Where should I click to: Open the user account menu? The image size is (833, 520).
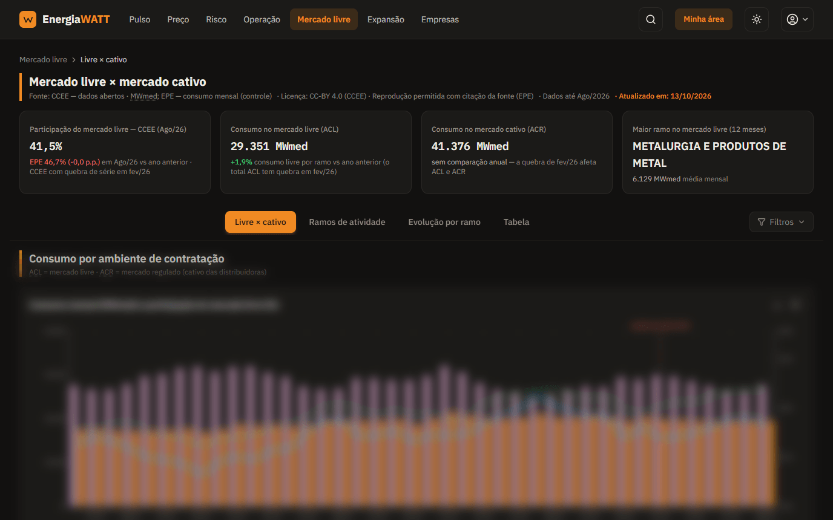(797, 19)
